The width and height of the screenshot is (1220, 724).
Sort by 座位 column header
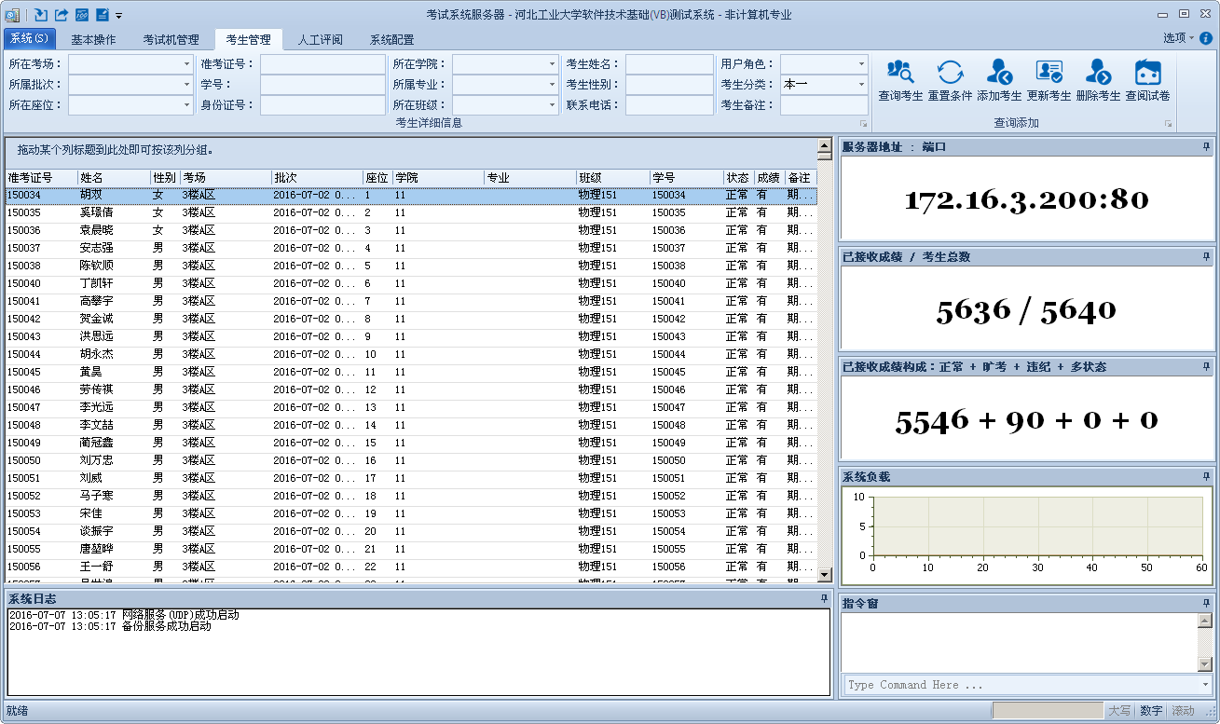[x=377, y=178]
